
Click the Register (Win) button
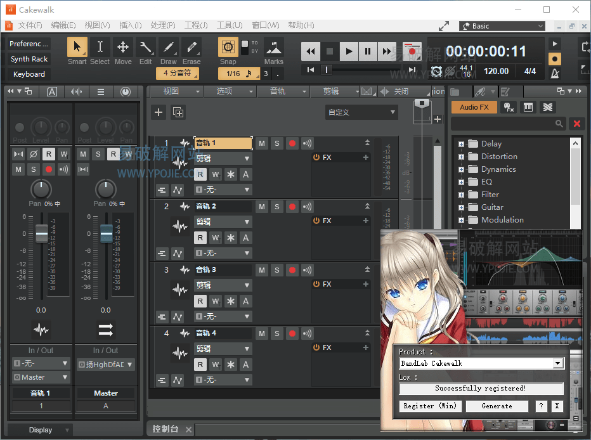coord(429,406)
